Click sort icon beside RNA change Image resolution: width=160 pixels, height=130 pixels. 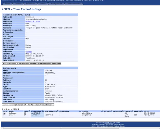click(x=80, y=111)
